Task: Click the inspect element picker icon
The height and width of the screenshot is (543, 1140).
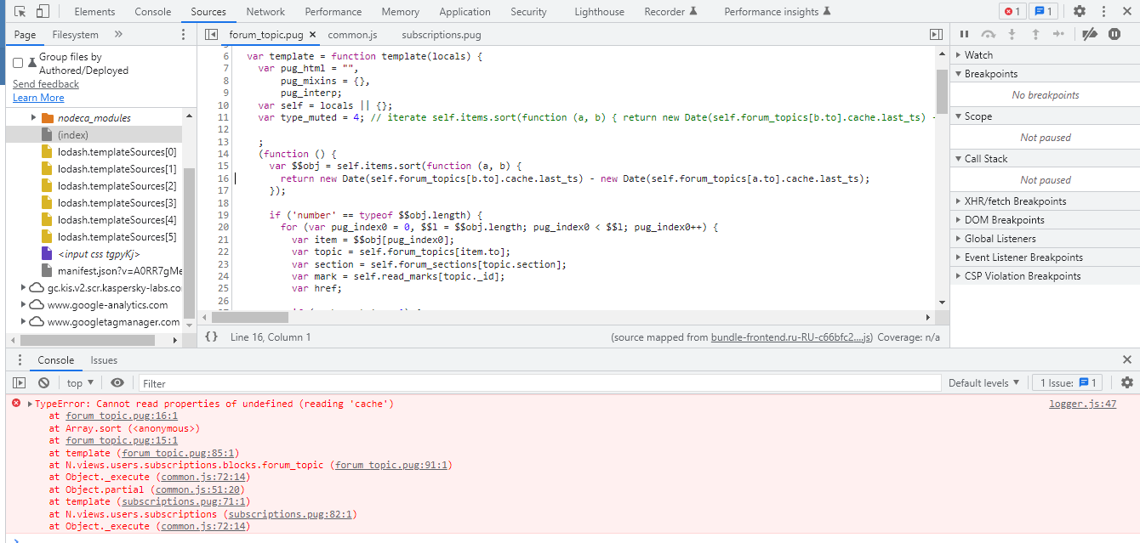Action: point(20,11)
